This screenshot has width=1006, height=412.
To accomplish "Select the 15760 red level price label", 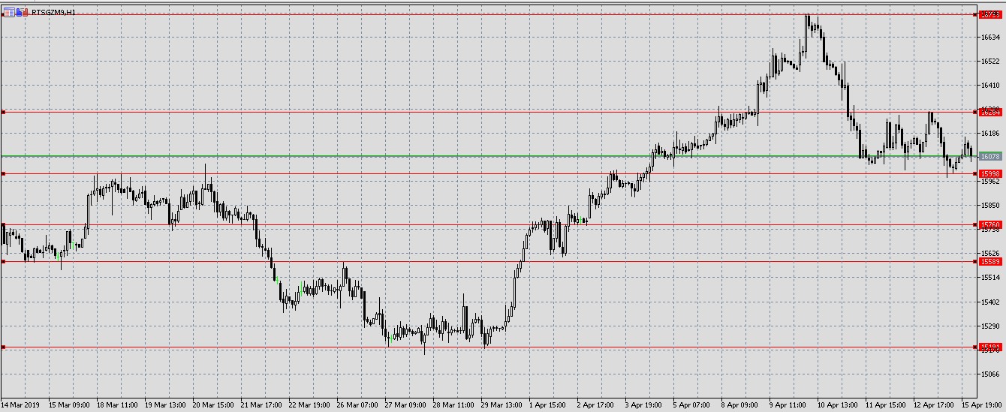I will 990,225.
